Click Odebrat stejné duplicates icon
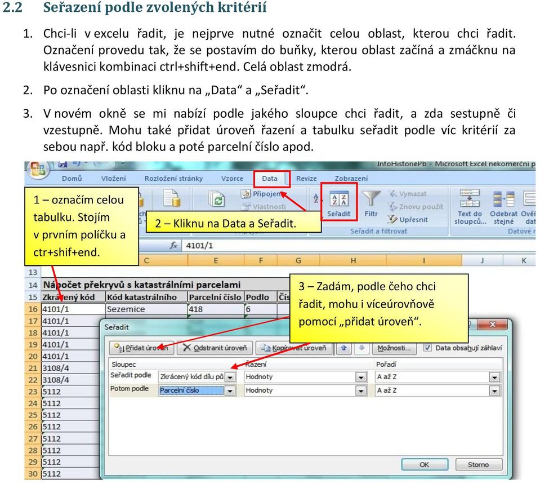Screen dimensions: 540x484 503,207
